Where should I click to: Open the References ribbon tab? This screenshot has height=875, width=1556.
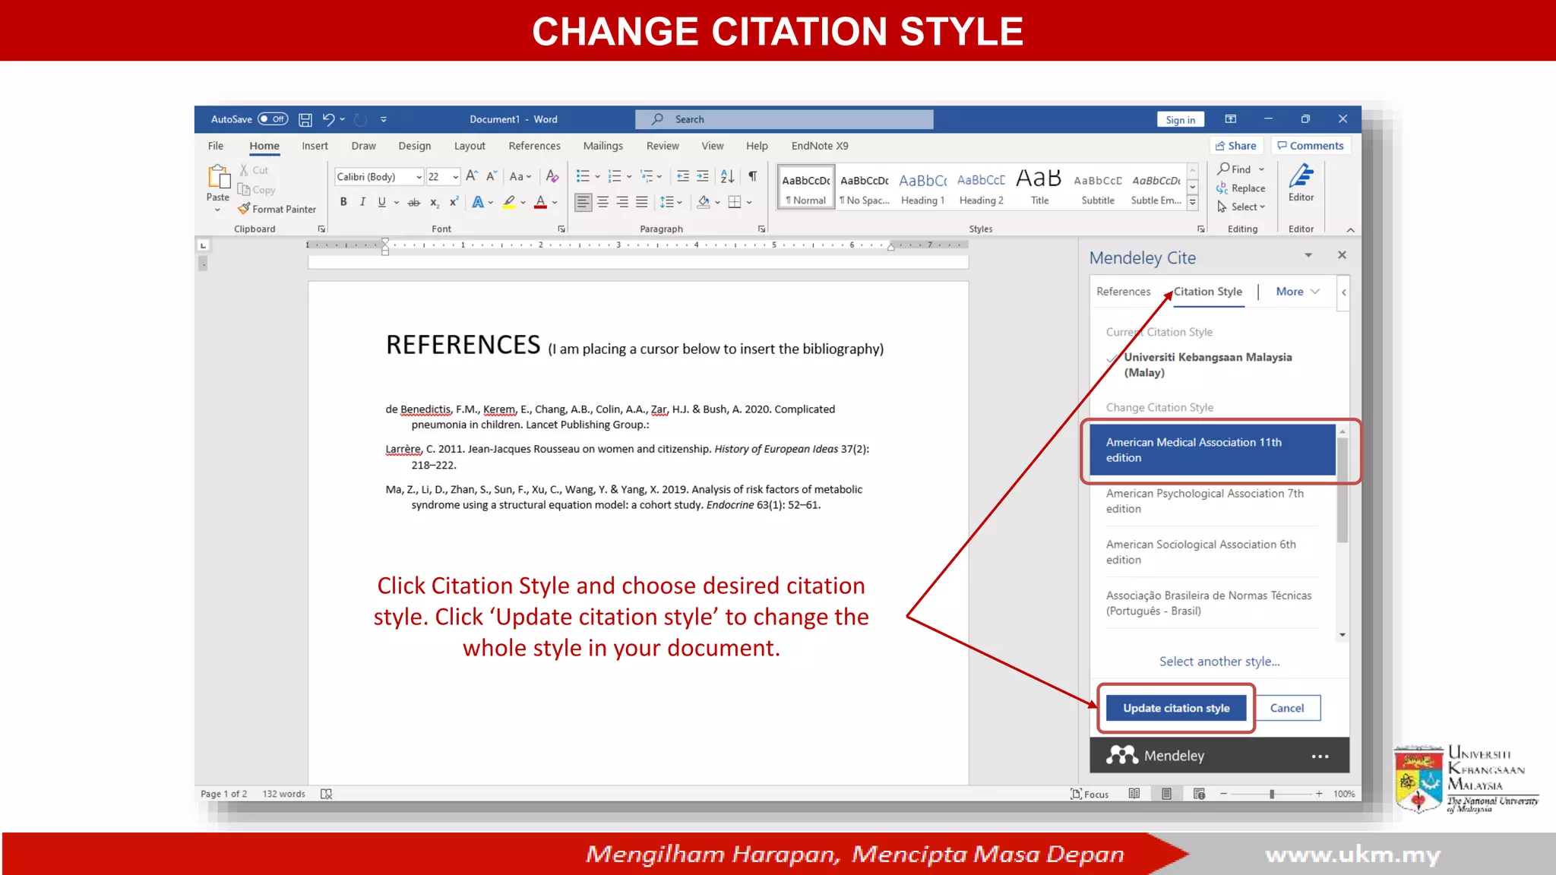tap(534, 146)
